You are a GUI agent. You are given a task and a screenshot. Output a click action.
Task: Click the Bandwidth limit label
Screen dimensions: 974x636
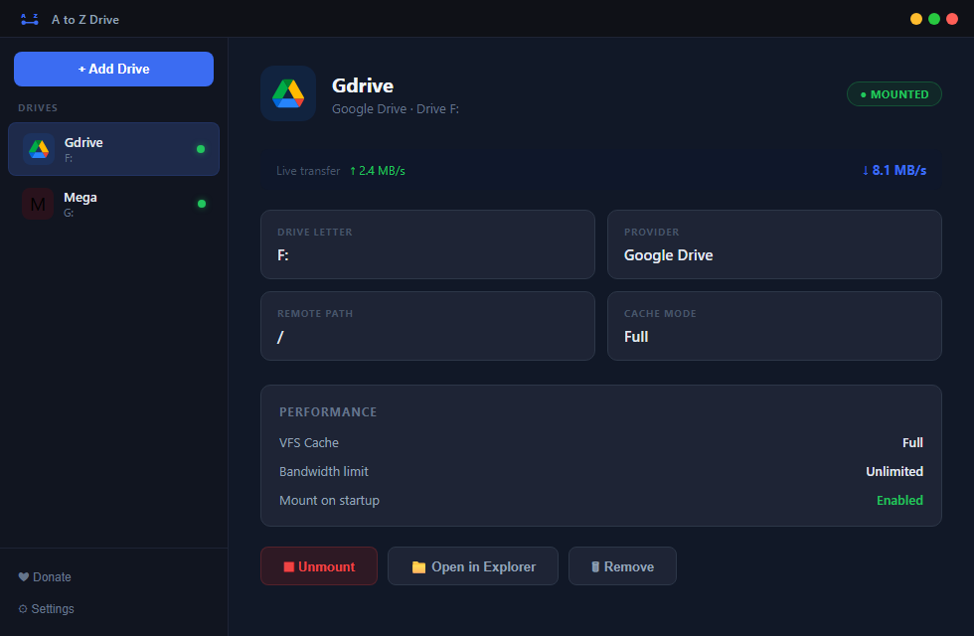pyautogui.click(x=324, y=471)
